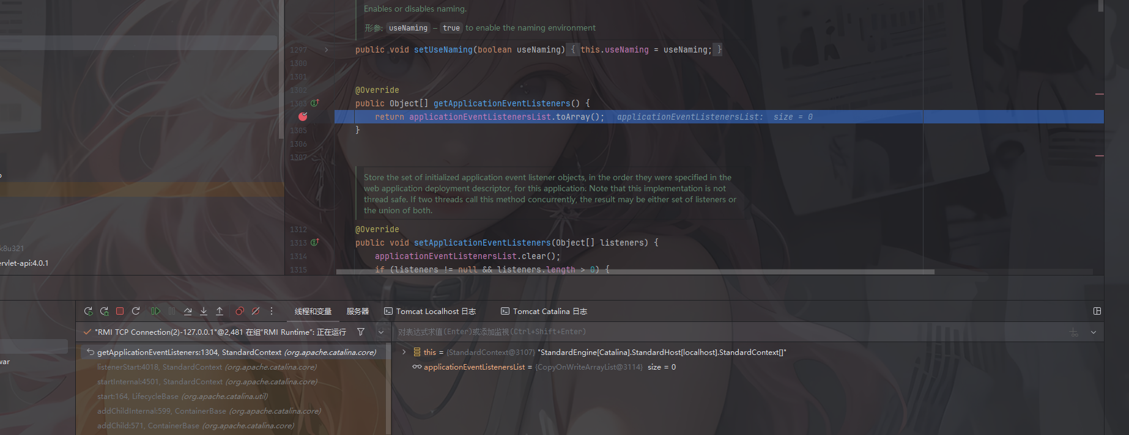Click the Step Over icon
The image size is (1129, 435).
click(188, 311)
